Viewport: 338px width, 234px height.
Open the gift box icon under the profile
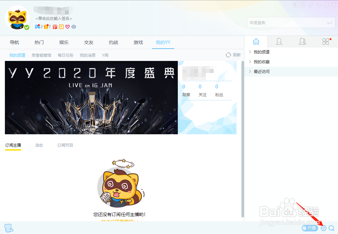pos(46,27)
